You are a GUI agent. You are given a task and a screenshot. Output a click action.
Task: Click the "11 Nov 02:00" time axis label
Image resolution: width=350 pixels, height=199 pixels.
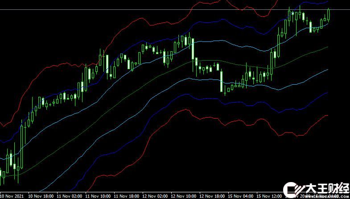[70, 196]
